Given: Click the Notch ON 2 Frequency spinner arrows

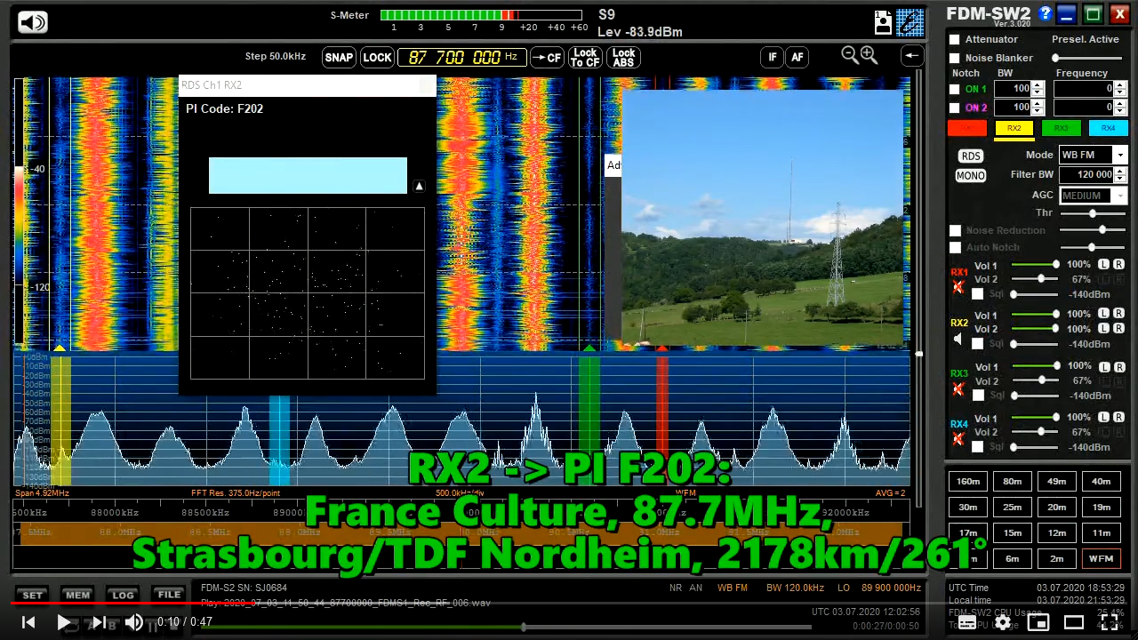Looking at the screenshot, I should click(1120, 108).
